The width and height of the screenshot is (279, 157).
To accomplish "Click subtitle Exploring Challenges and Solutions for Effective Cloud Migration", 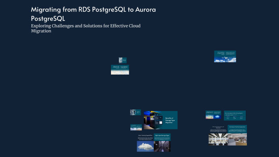I will coord(86,28).
